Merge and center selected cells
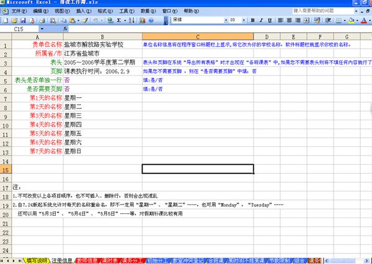The image size is (372, 264). click(x=306, y=20)
